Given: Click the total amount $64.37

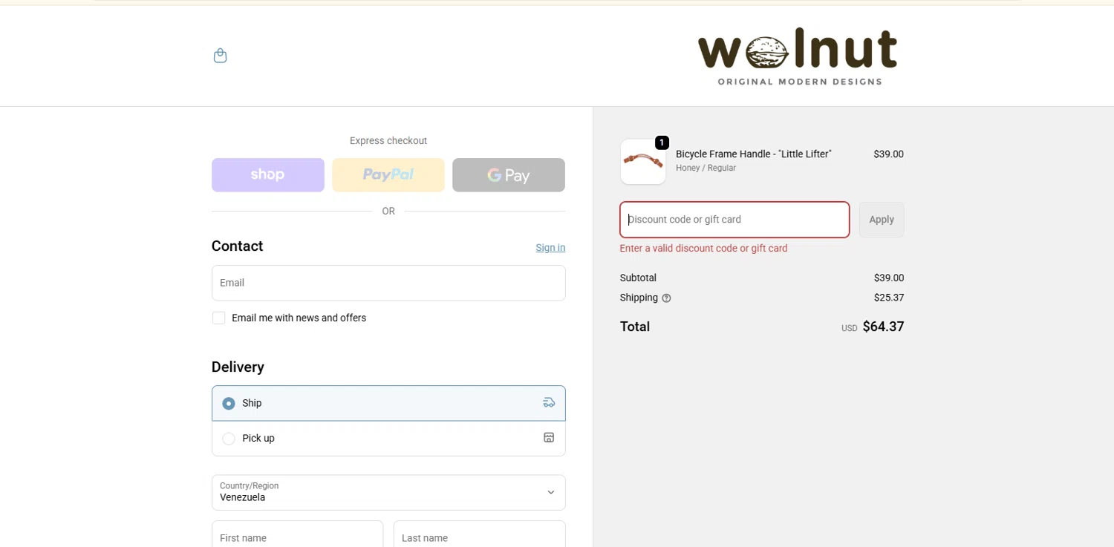Looking at the screenshot, I should click(x=883, y=327).
